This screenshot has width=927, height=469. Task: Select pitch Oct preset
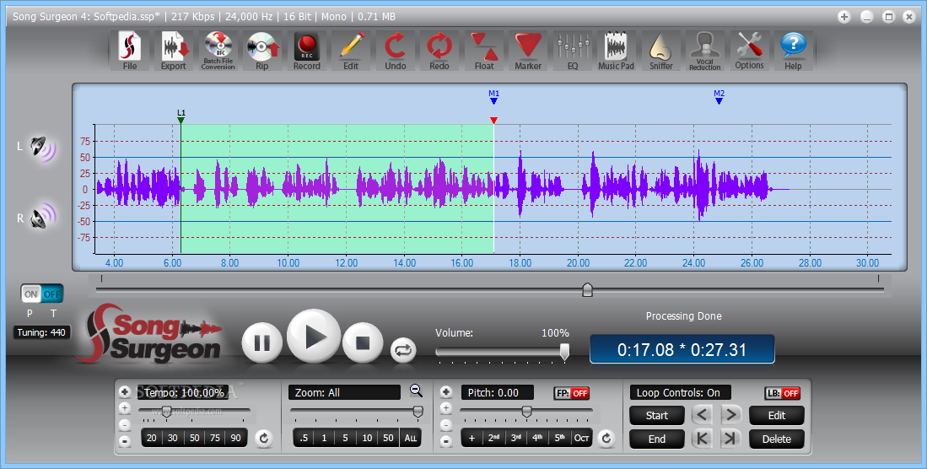[581, 439]
